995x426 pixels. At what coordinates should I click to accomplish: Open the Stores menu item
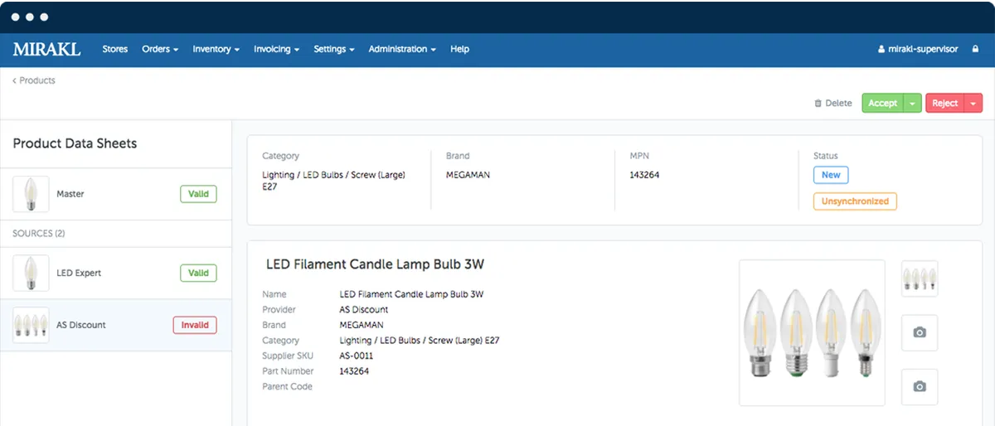115,49
